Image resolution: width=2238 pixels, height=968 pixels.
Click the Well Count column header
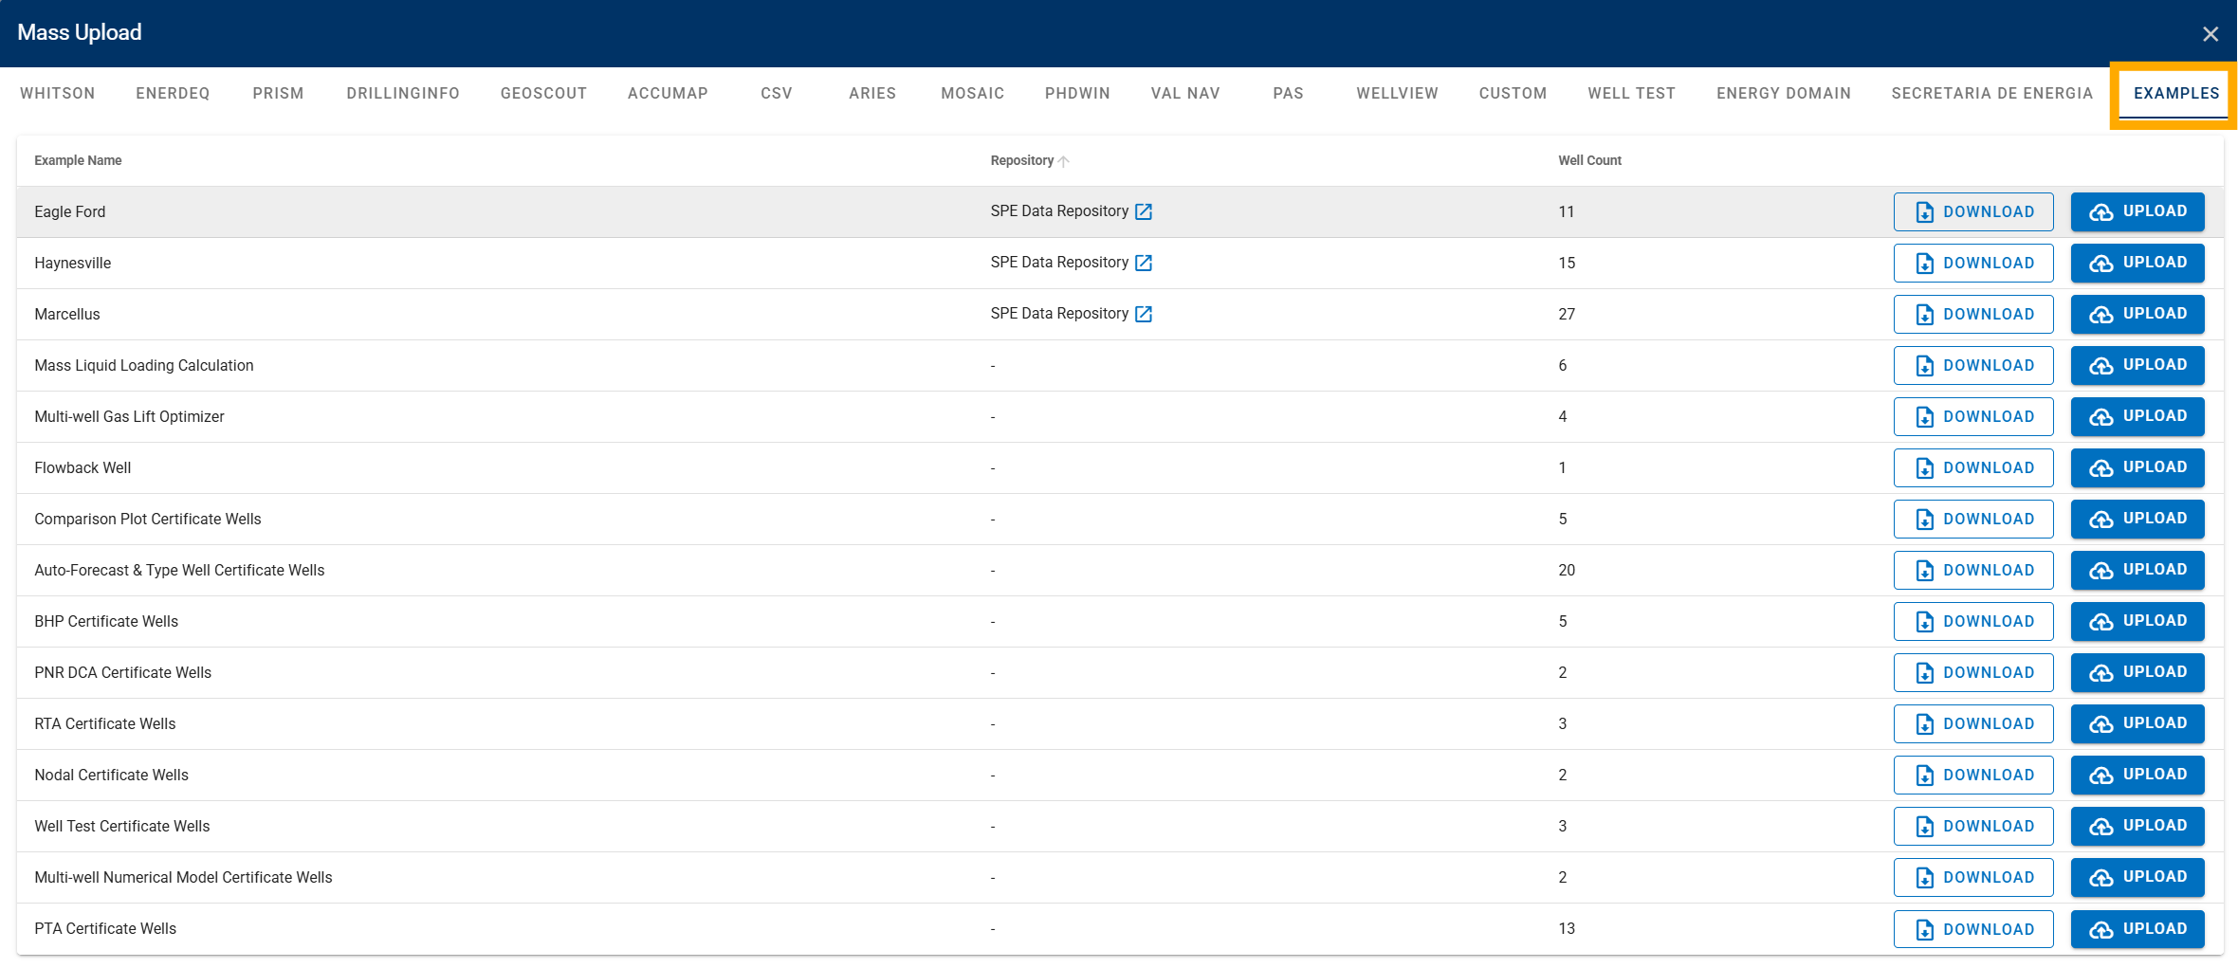tap(1589, 161)
